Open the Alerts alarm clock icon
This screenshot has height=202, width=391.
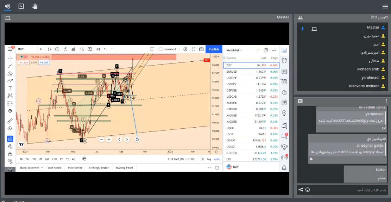(x=284, y=61)
